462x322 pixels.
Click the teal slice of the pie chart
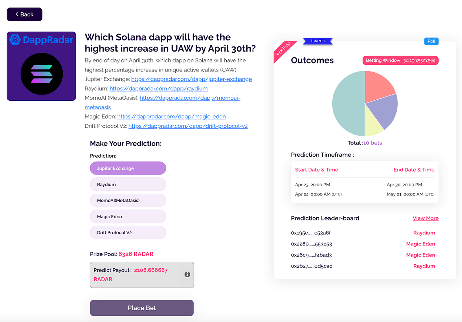pos(348,104)
